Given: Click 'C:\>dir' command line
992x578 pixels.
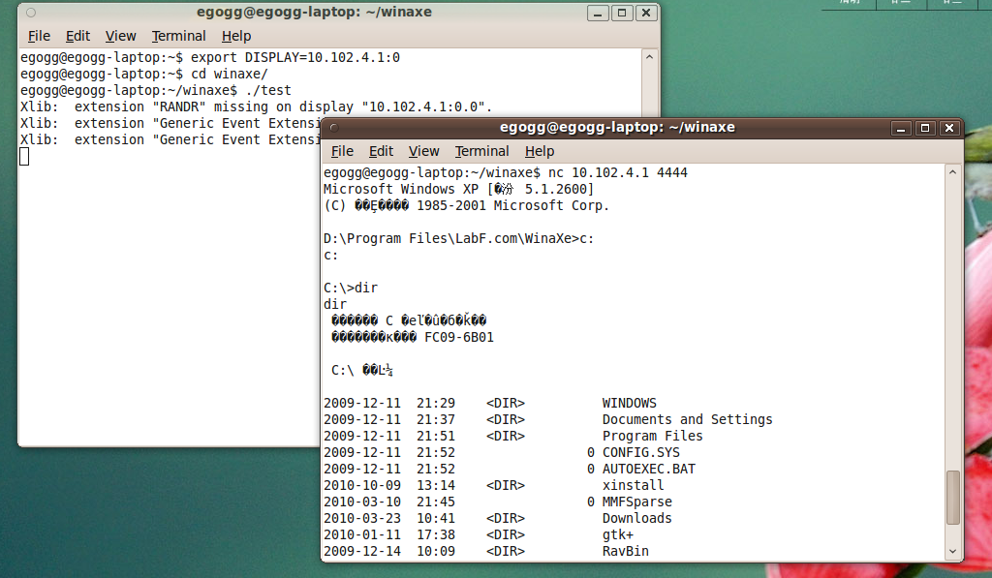Looking at the screenshot, I should (351, 288).
